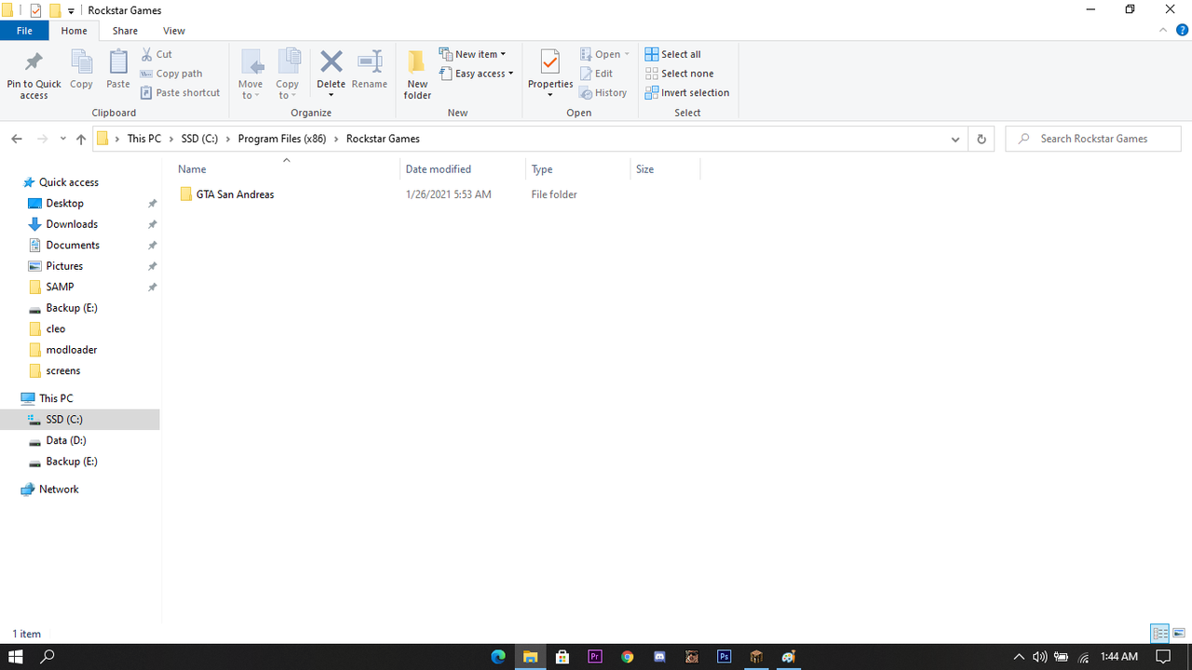Sort by the Size column header

[665, 169]
